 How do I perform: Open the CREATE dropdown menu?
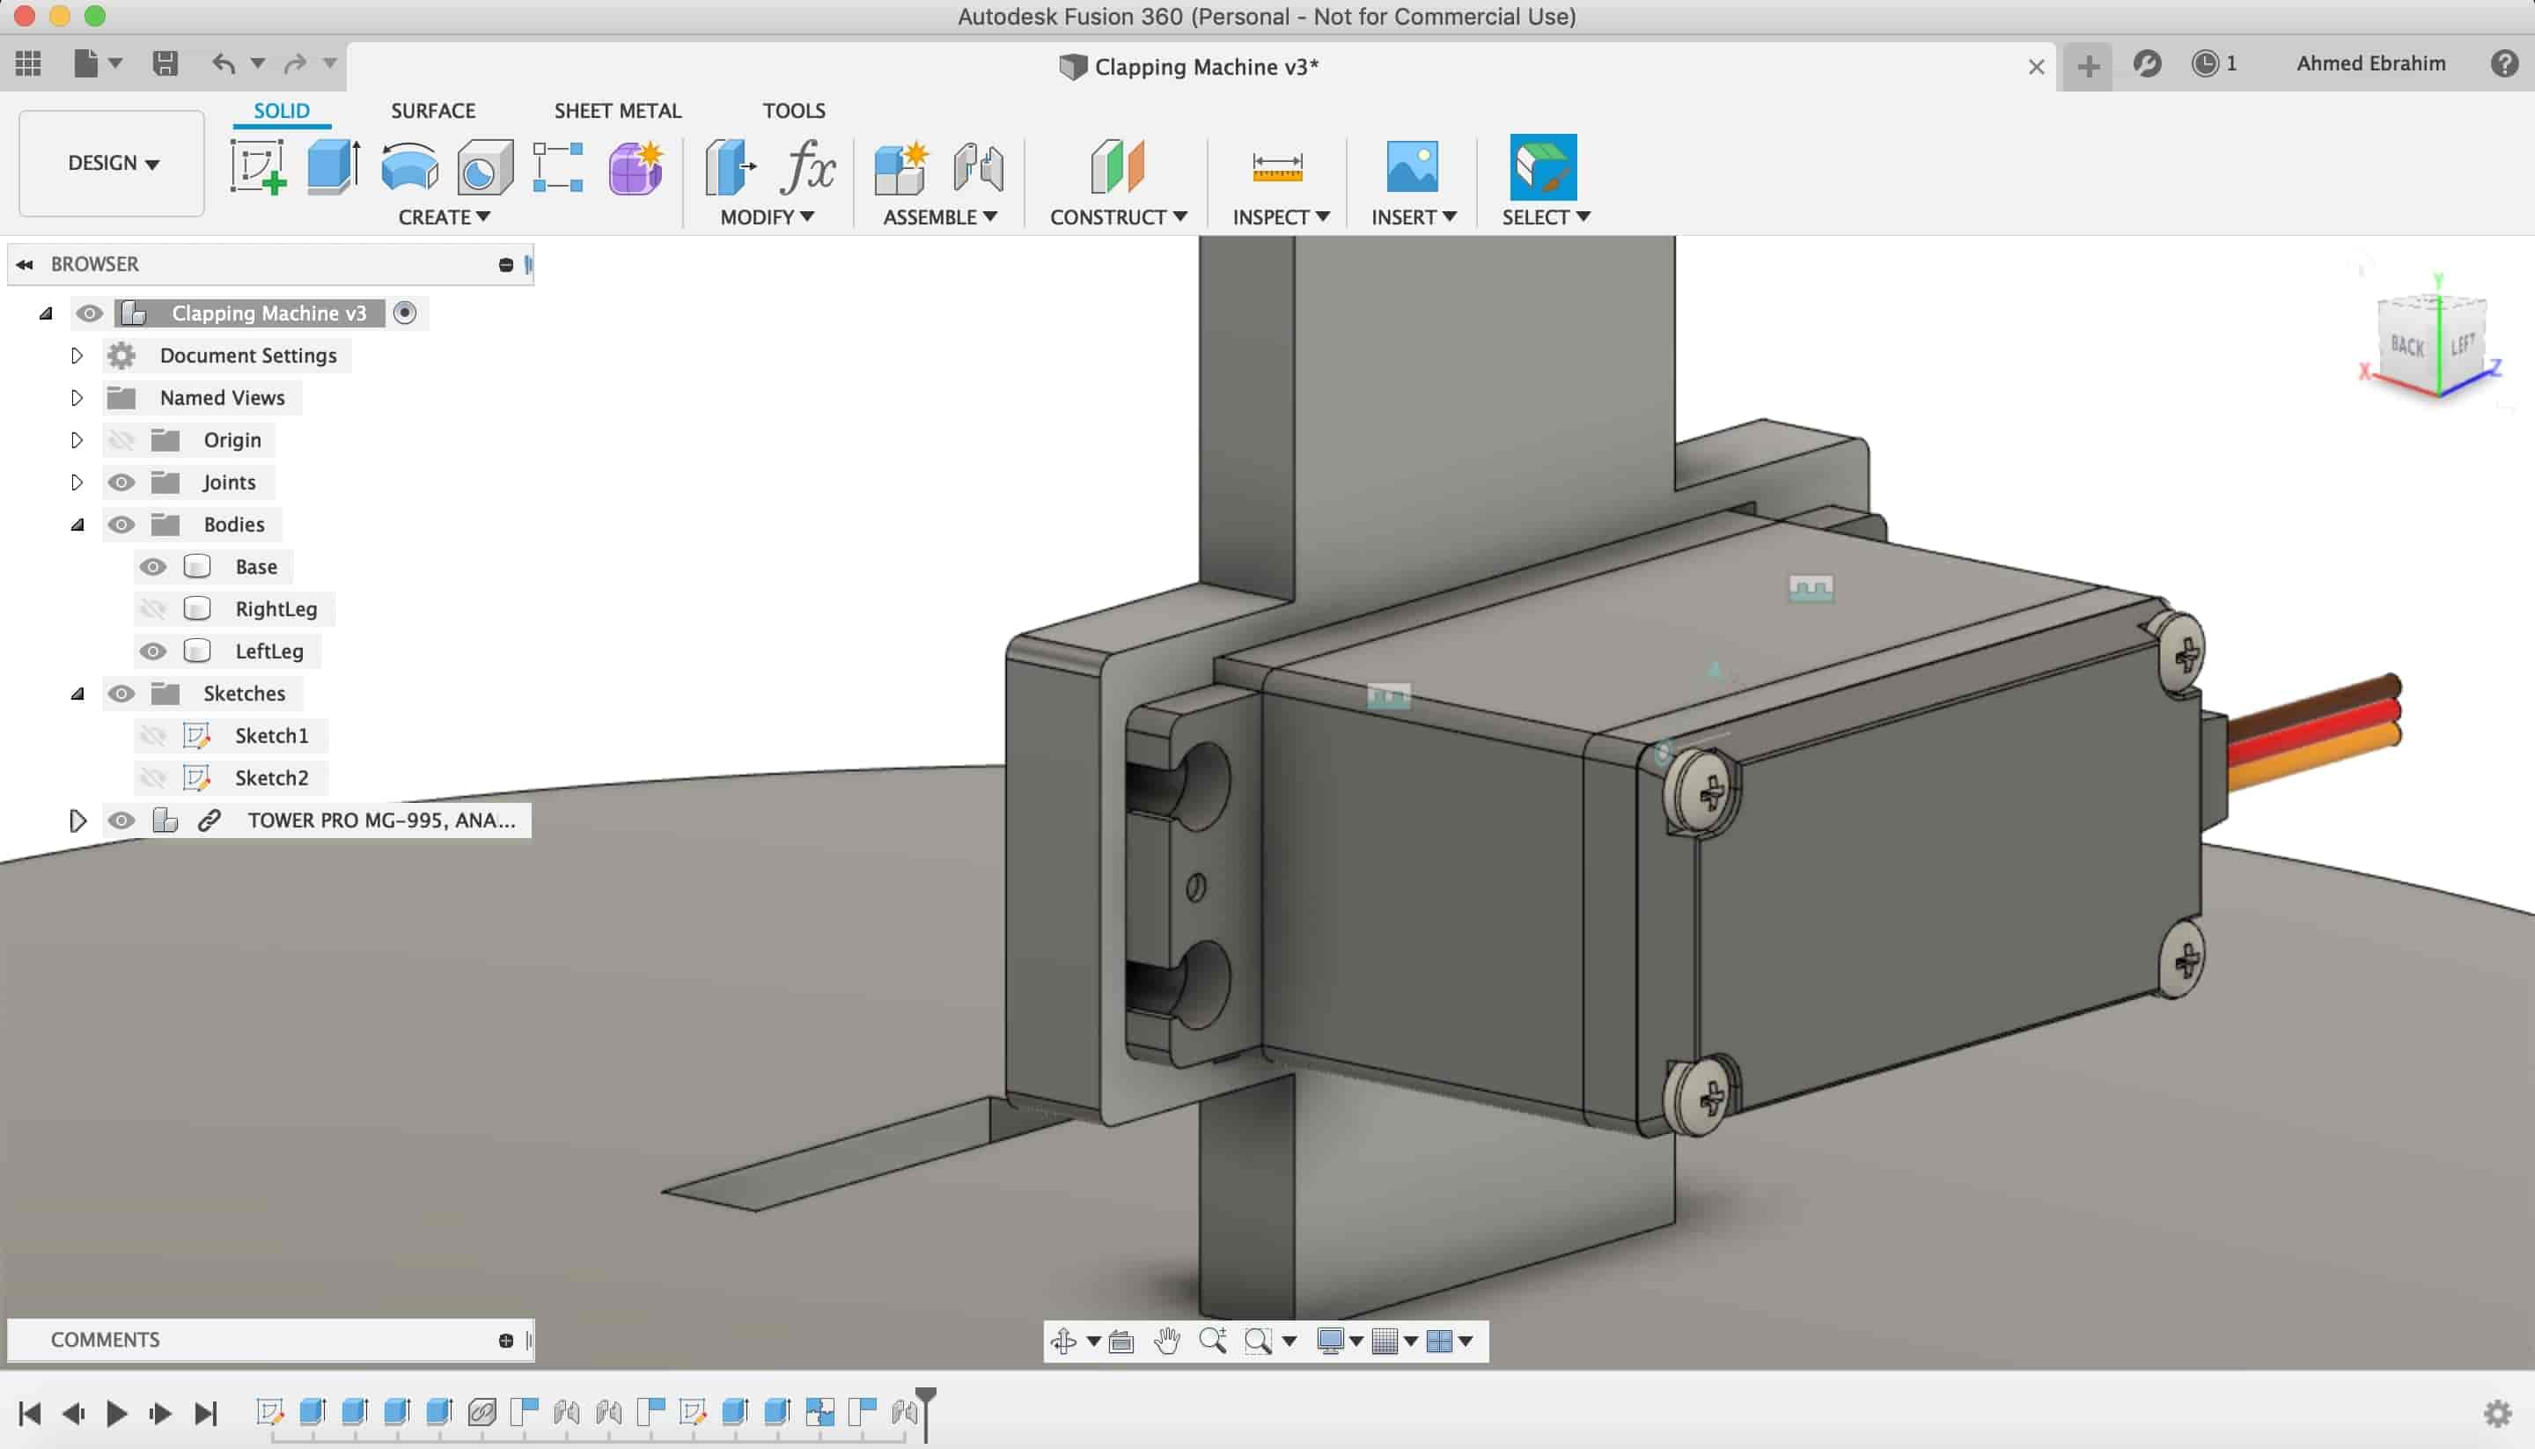coord(444,217)
